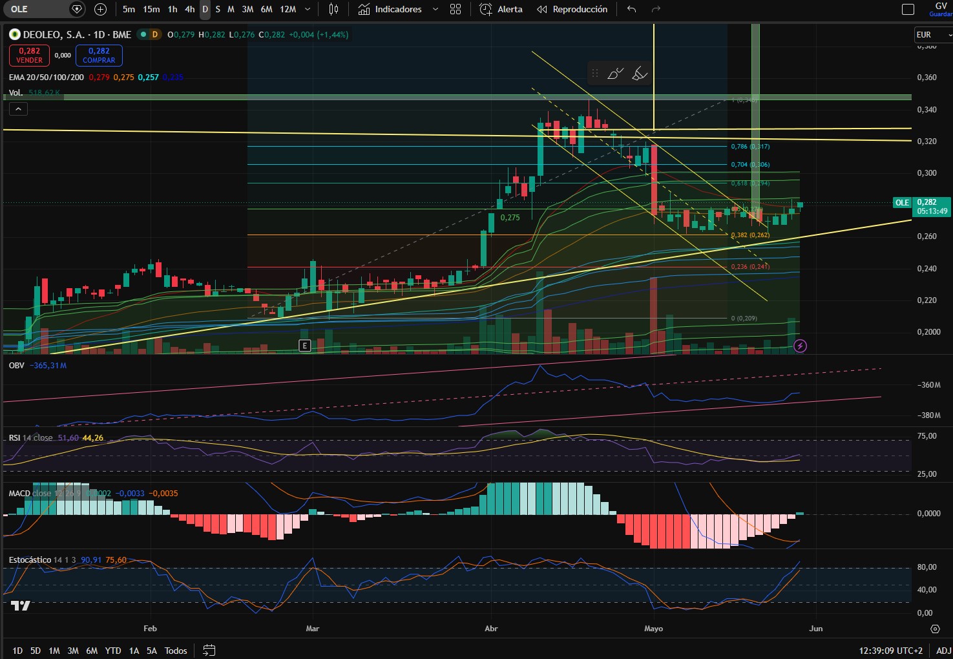Click the red VENDER sell button
This screenshot has height=659, width=953.
[29, 56]
